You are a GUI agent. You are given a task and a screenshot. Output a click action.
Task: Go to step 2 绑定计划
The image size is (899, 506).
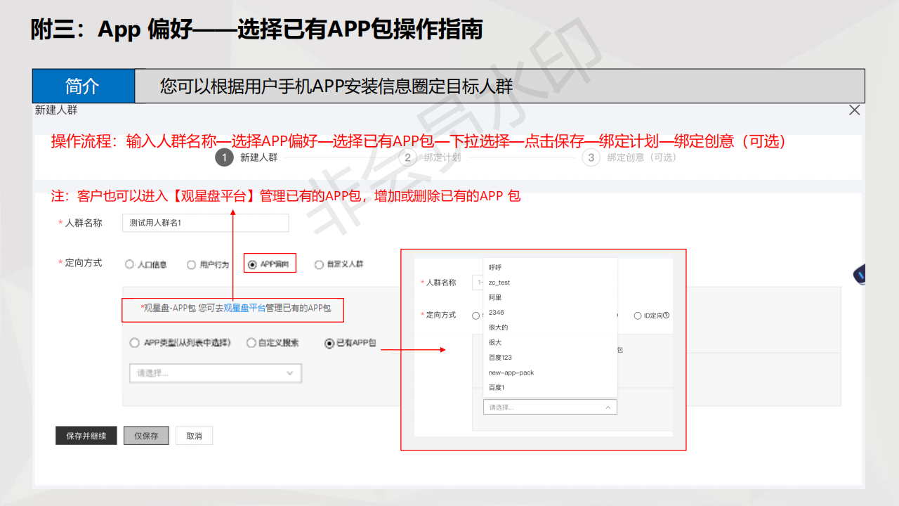430,157
